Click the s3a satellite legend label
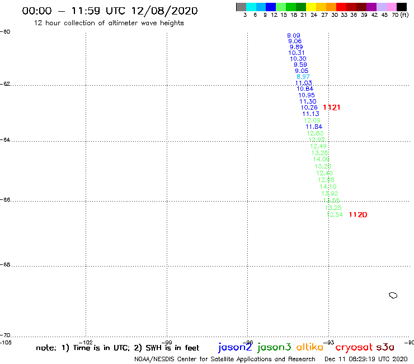Image resolution: width=414 pixels, height=364 pixels. point(385,347)
